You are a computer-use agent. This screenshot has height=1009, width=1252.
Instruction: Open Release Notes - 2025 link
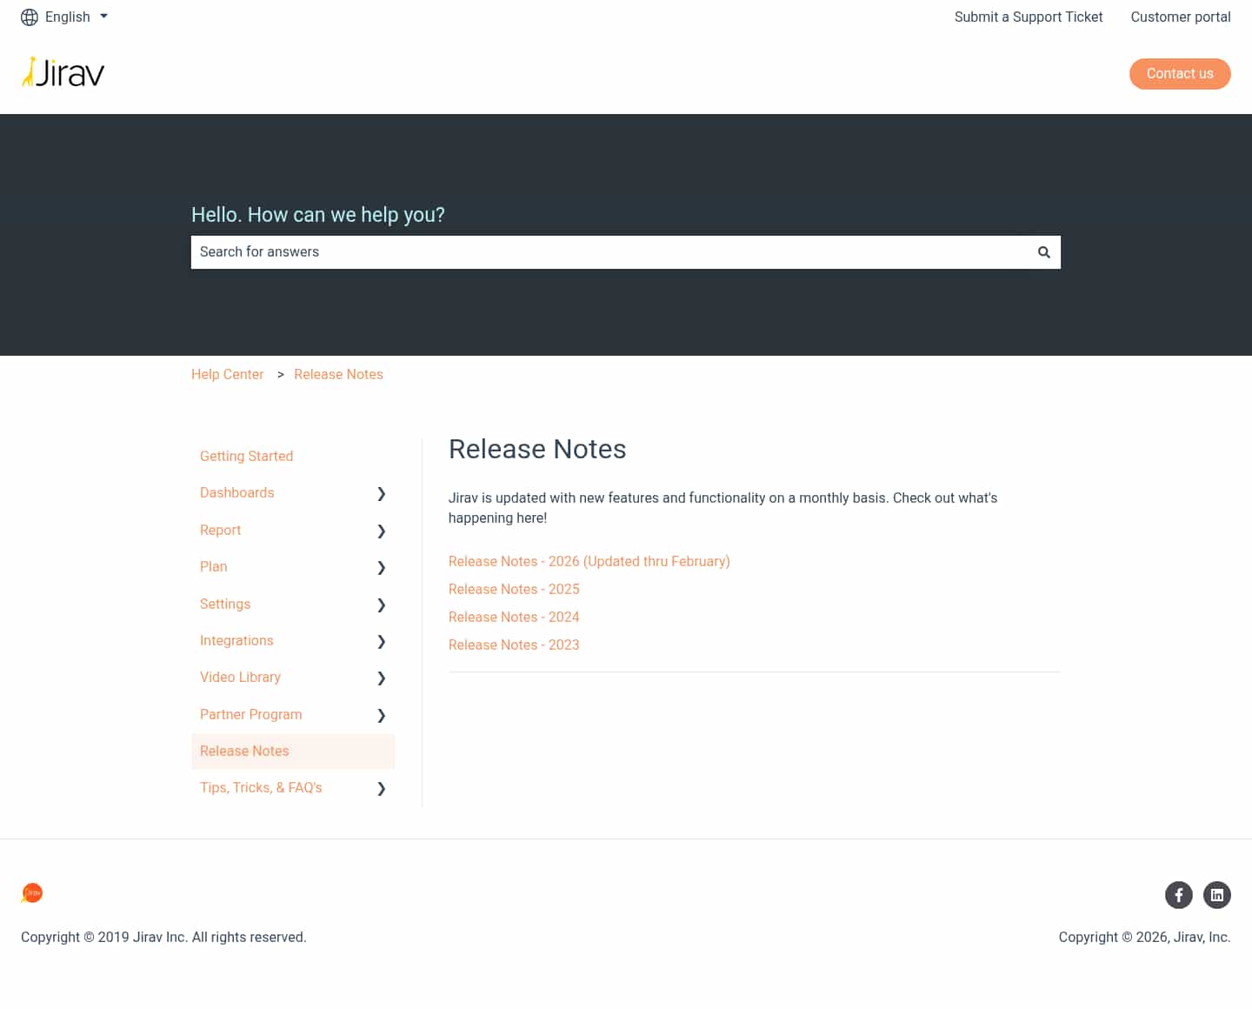(514, 589)
